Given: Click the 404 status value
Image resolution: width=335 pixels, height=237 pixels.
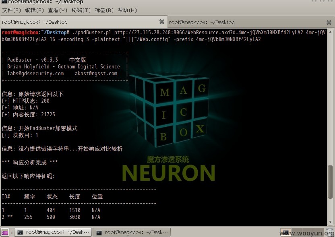Looking at the screenshot, I should tap(51, 210).
